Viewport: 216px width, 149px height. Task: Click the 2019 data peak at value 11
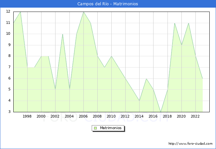(x=174, y=23)
